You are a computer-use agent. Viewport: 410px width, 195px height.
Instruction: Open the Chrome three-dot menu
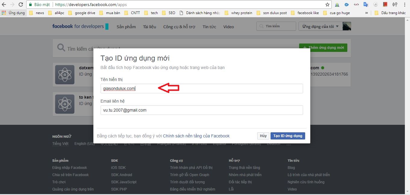405,5
